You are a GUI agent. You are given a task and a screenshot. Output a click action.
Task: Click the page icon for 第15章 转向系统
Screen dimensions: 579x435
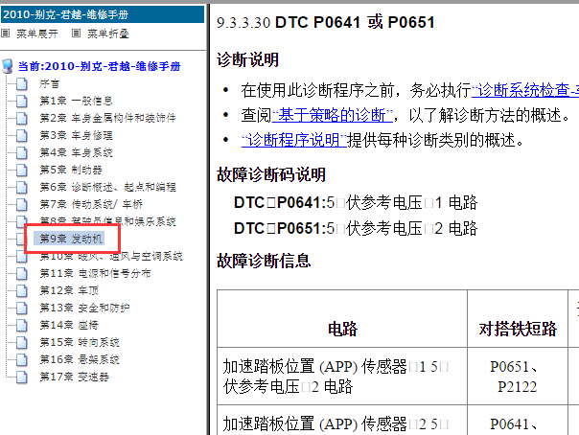click(x=22, y=342)
